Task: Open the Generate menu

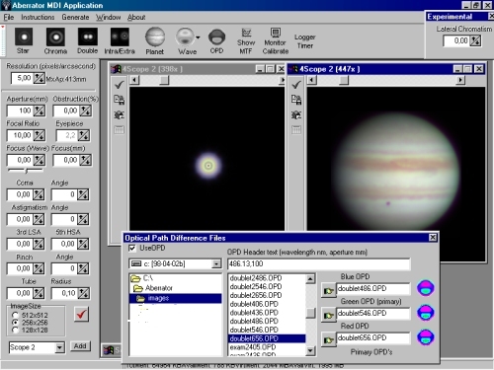Action: (x=75, y=17)
